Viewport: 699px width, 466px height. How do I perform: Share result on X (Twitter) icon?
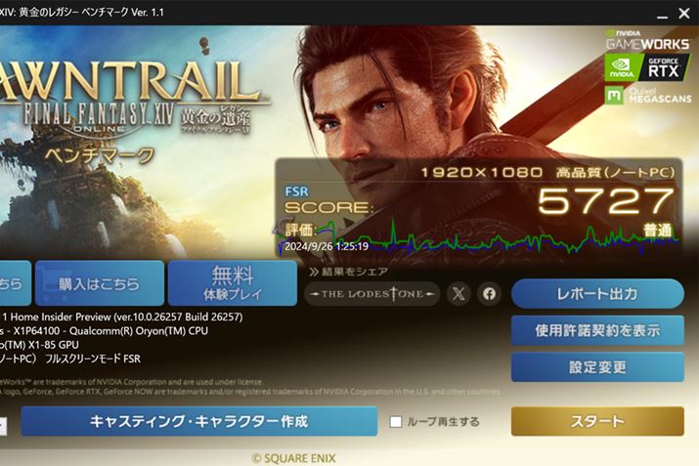(459, 294)
